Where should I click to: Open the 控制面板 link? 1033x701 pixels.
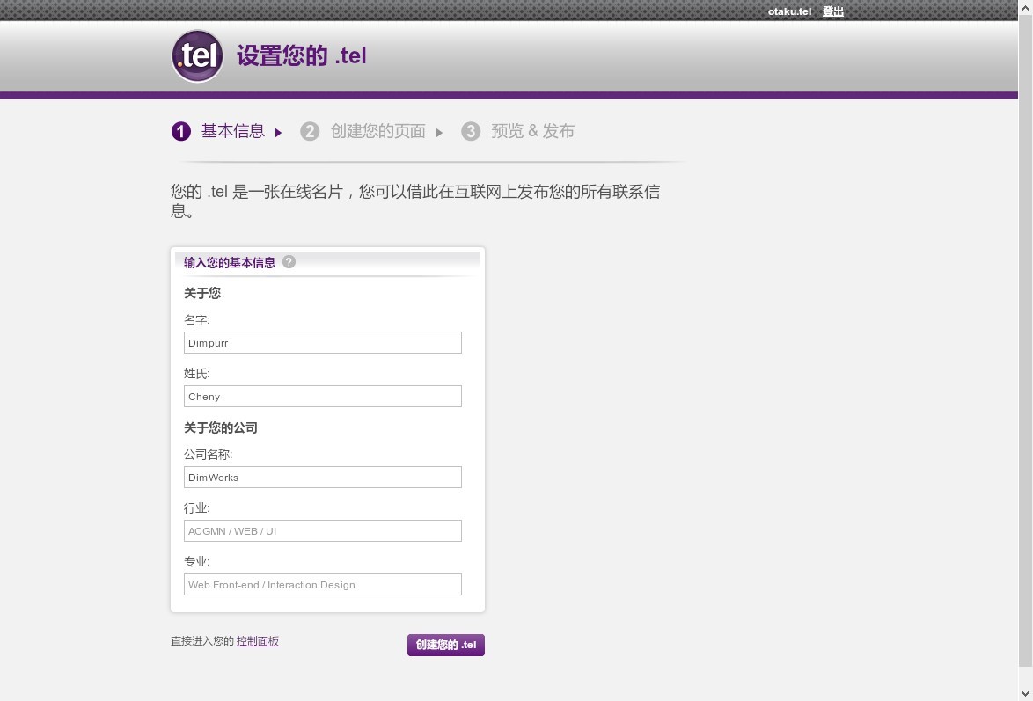[x=257, y=641]
